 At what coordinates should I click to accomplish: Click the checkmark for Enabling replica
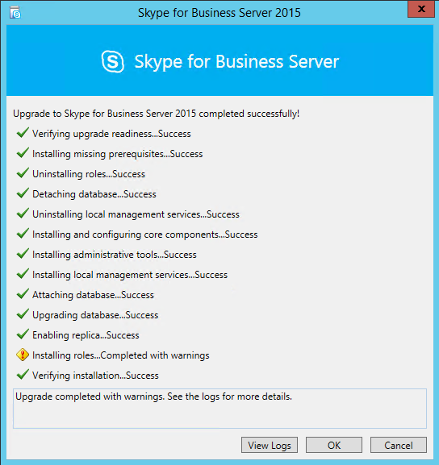tap(23, 334)
